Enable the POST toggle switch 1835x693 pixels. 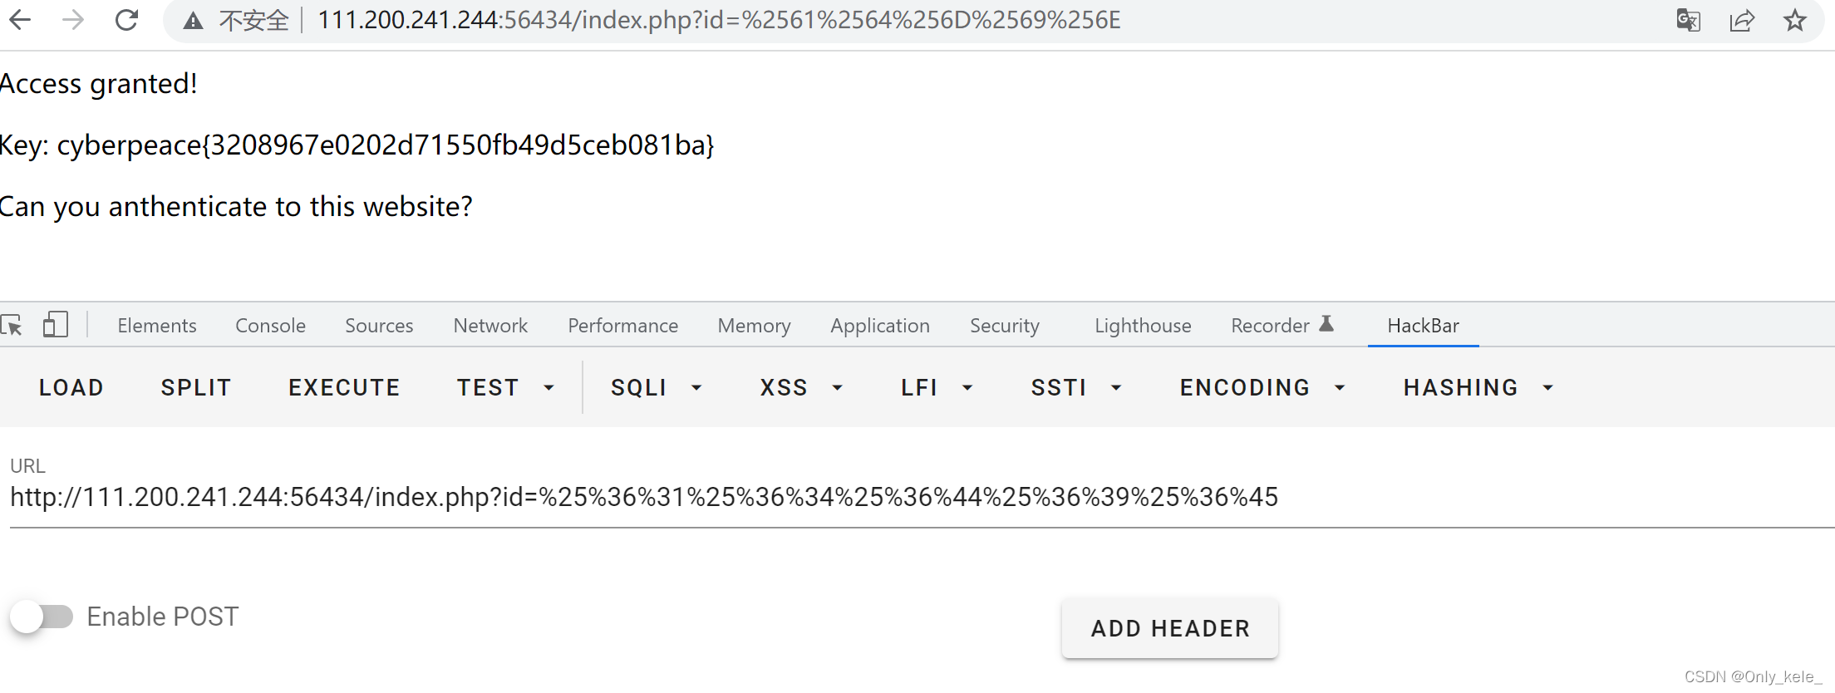click(x=42, y=617)
